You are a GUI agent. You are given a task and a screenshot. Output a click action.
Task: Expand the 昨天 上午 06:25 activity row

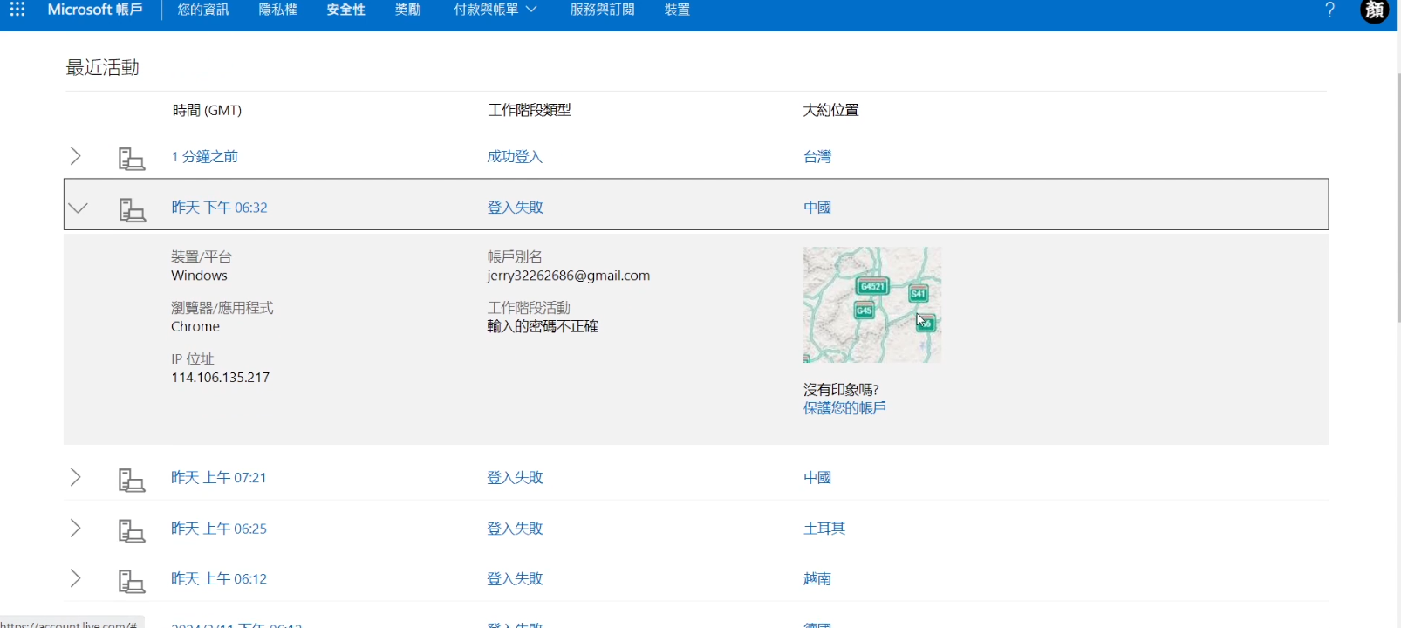[x=76, y=528]
